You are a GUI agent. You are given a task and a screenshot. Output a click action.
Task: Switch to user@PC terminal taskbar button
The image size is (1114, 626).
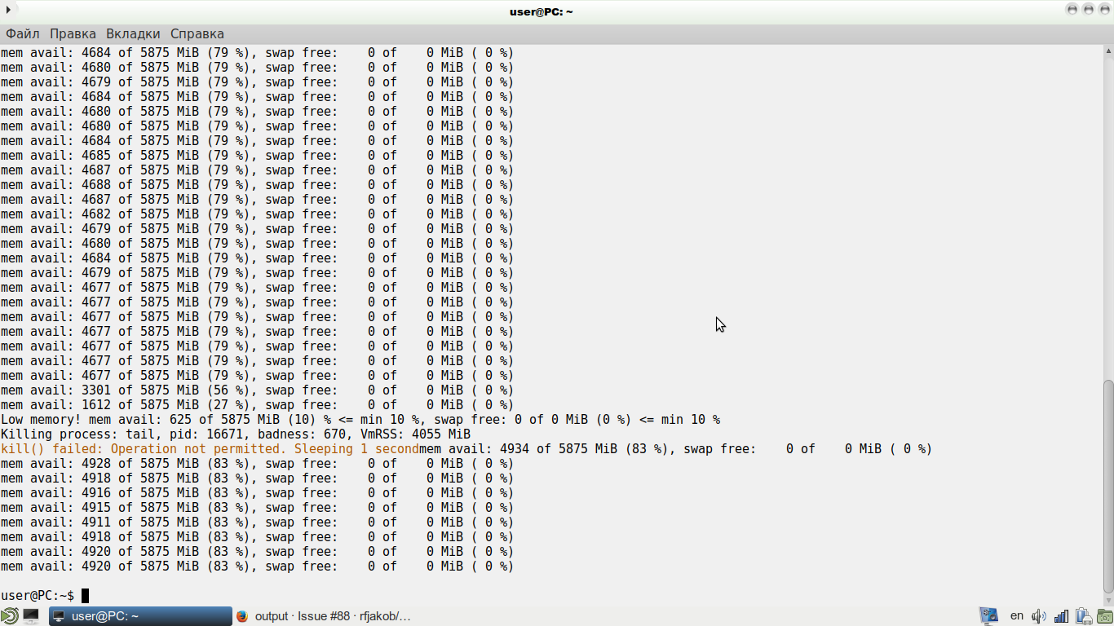pyautogui.click(x=140, y=616)
